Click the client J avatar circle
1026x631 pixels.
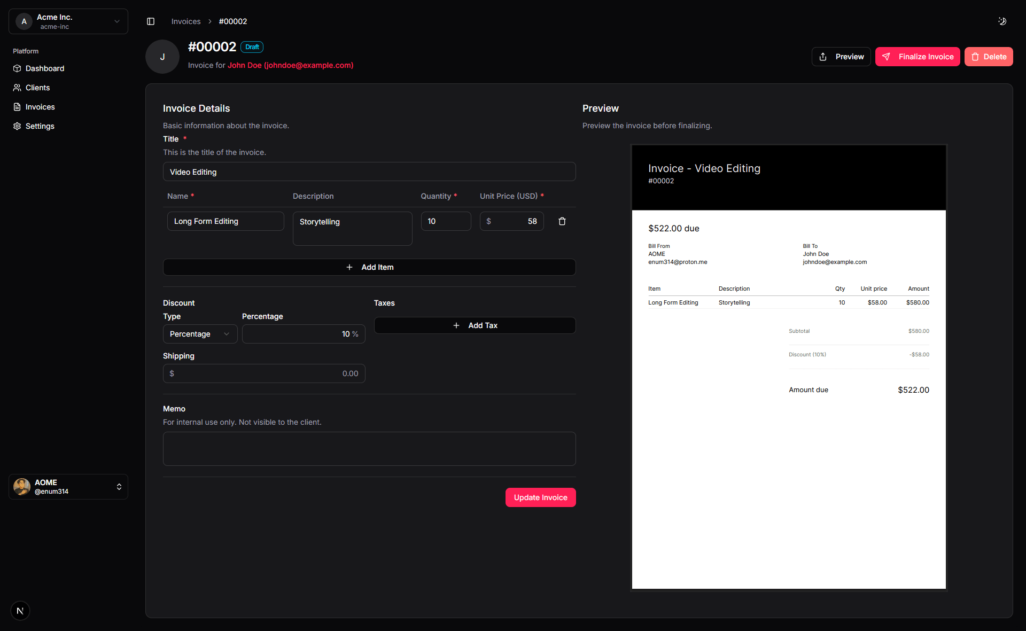pyautogui.click(x=162, y=57)
